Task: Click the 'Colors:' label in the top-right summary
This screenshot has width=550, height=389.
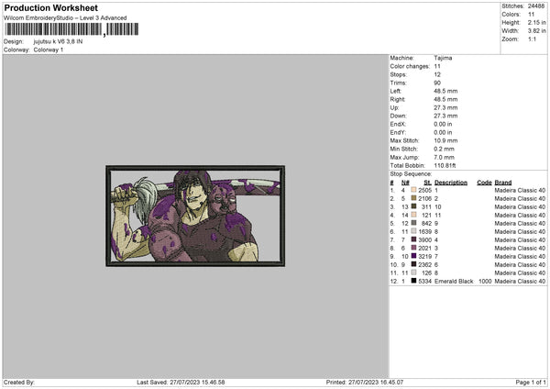Action: [511, 15]
